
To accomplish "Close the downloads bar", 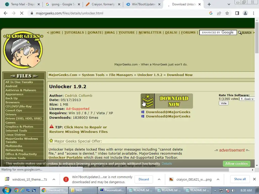I will (254, 179).
